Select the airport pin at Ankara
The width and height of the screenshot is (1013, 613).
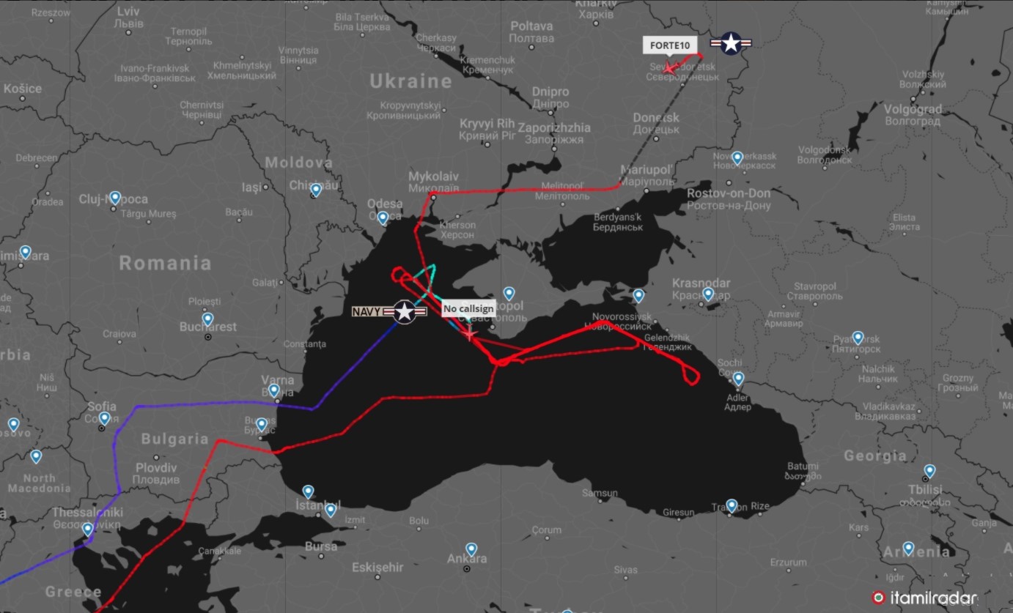coord(471,549)
